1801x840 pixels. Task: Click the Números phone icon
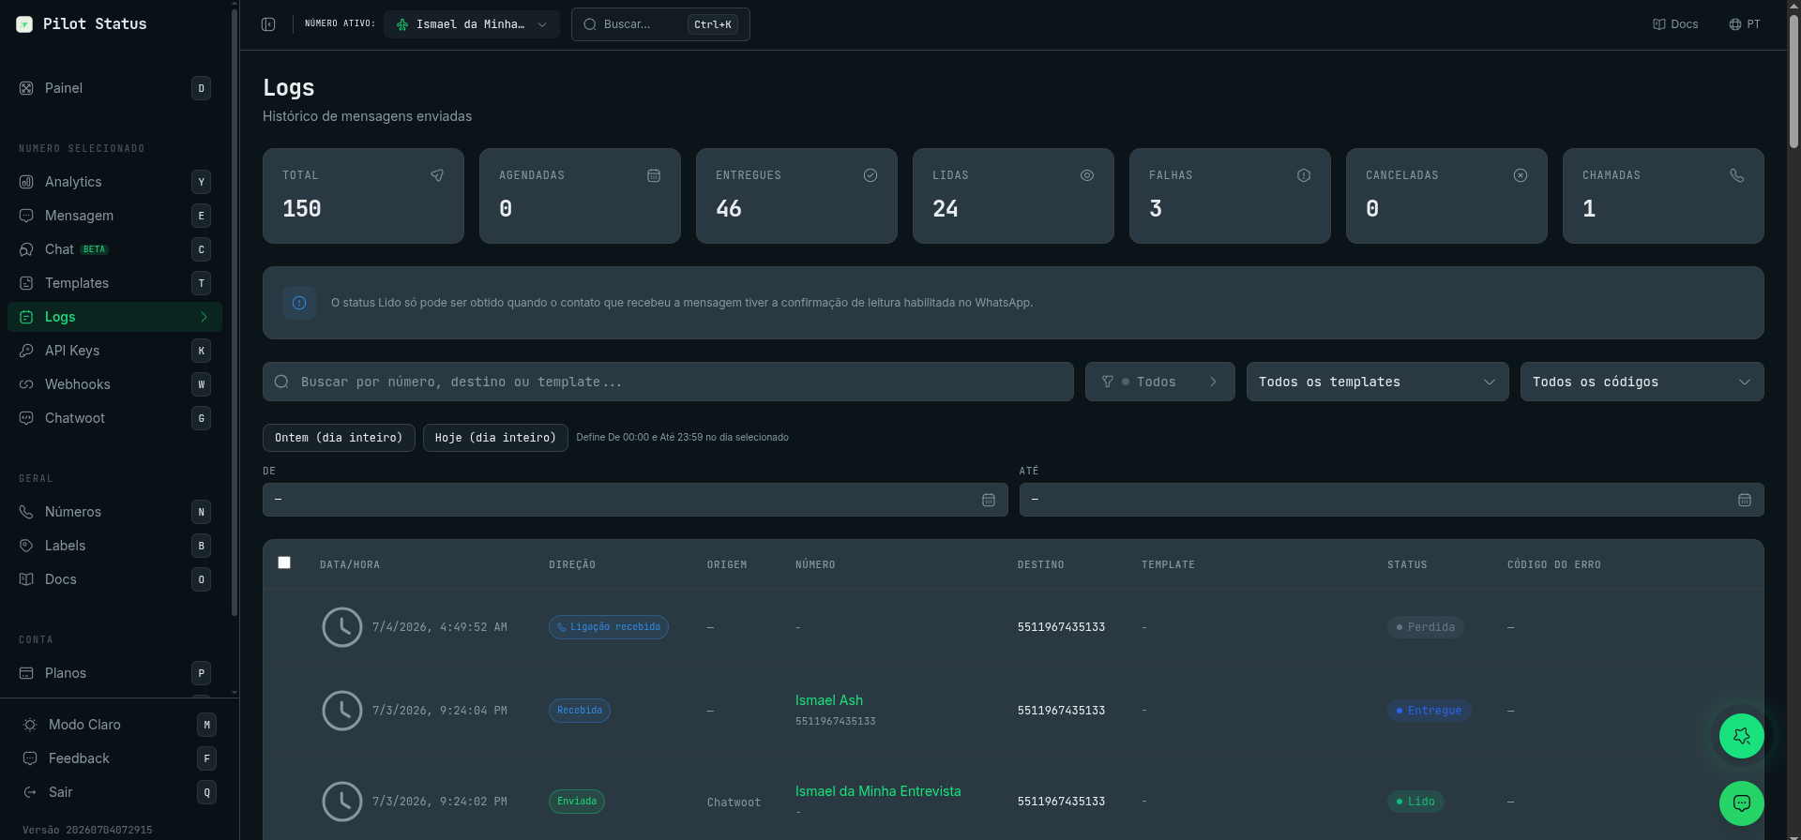(26, 512)
